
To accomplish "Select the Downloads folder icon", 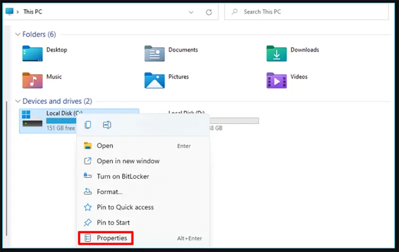I will (277, 53).
